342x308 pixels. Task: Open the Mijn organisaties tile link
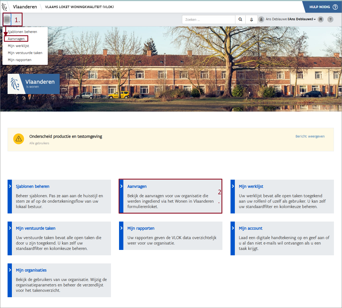pos(31,270)
